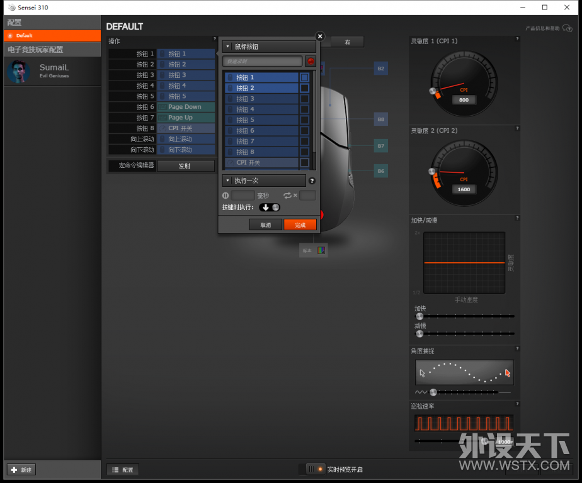The height and width of the screenshot is (483, 582).
Task: Toggle the 实时预览开启 live preview switch
Action: 316,469
